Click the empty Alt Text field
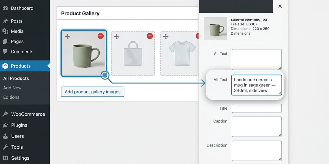329x164 pixels. tap(257, 59)
